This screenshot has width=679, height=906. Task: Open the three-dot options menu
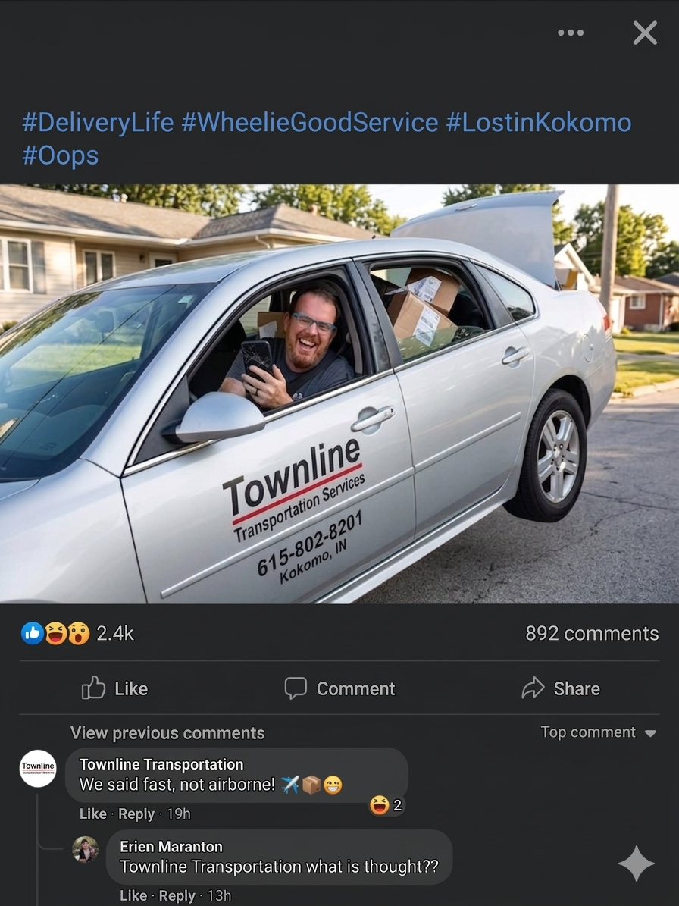[x=571, y=33]
